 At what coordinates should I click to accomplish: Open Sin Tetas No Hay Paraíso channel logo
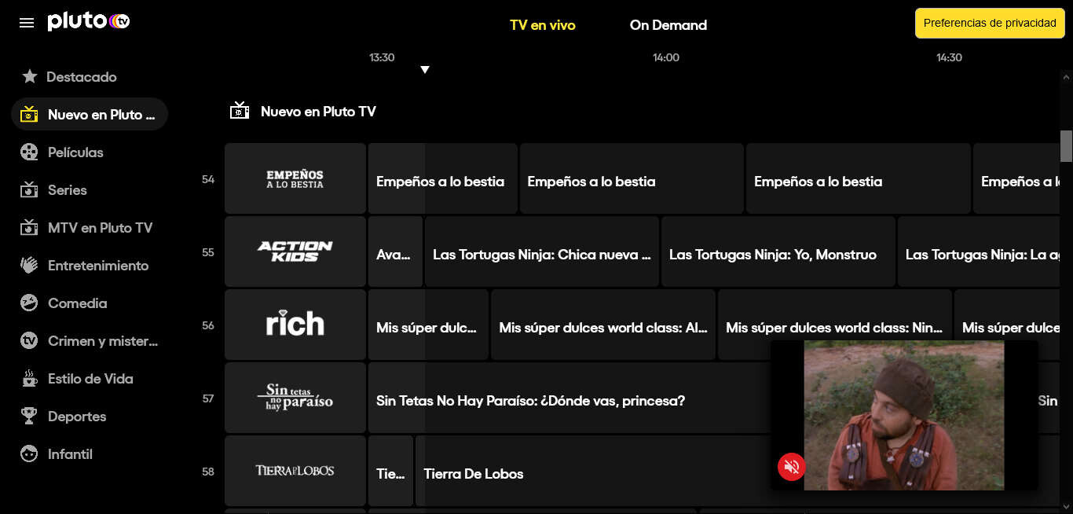pyautogui.click(x=295, y=398)
